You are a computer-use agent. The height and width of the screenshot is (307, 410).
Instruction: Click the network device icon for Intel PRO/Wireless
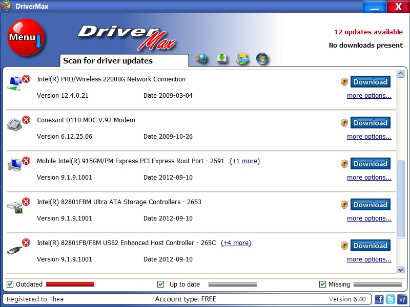(x=15, y=83)
